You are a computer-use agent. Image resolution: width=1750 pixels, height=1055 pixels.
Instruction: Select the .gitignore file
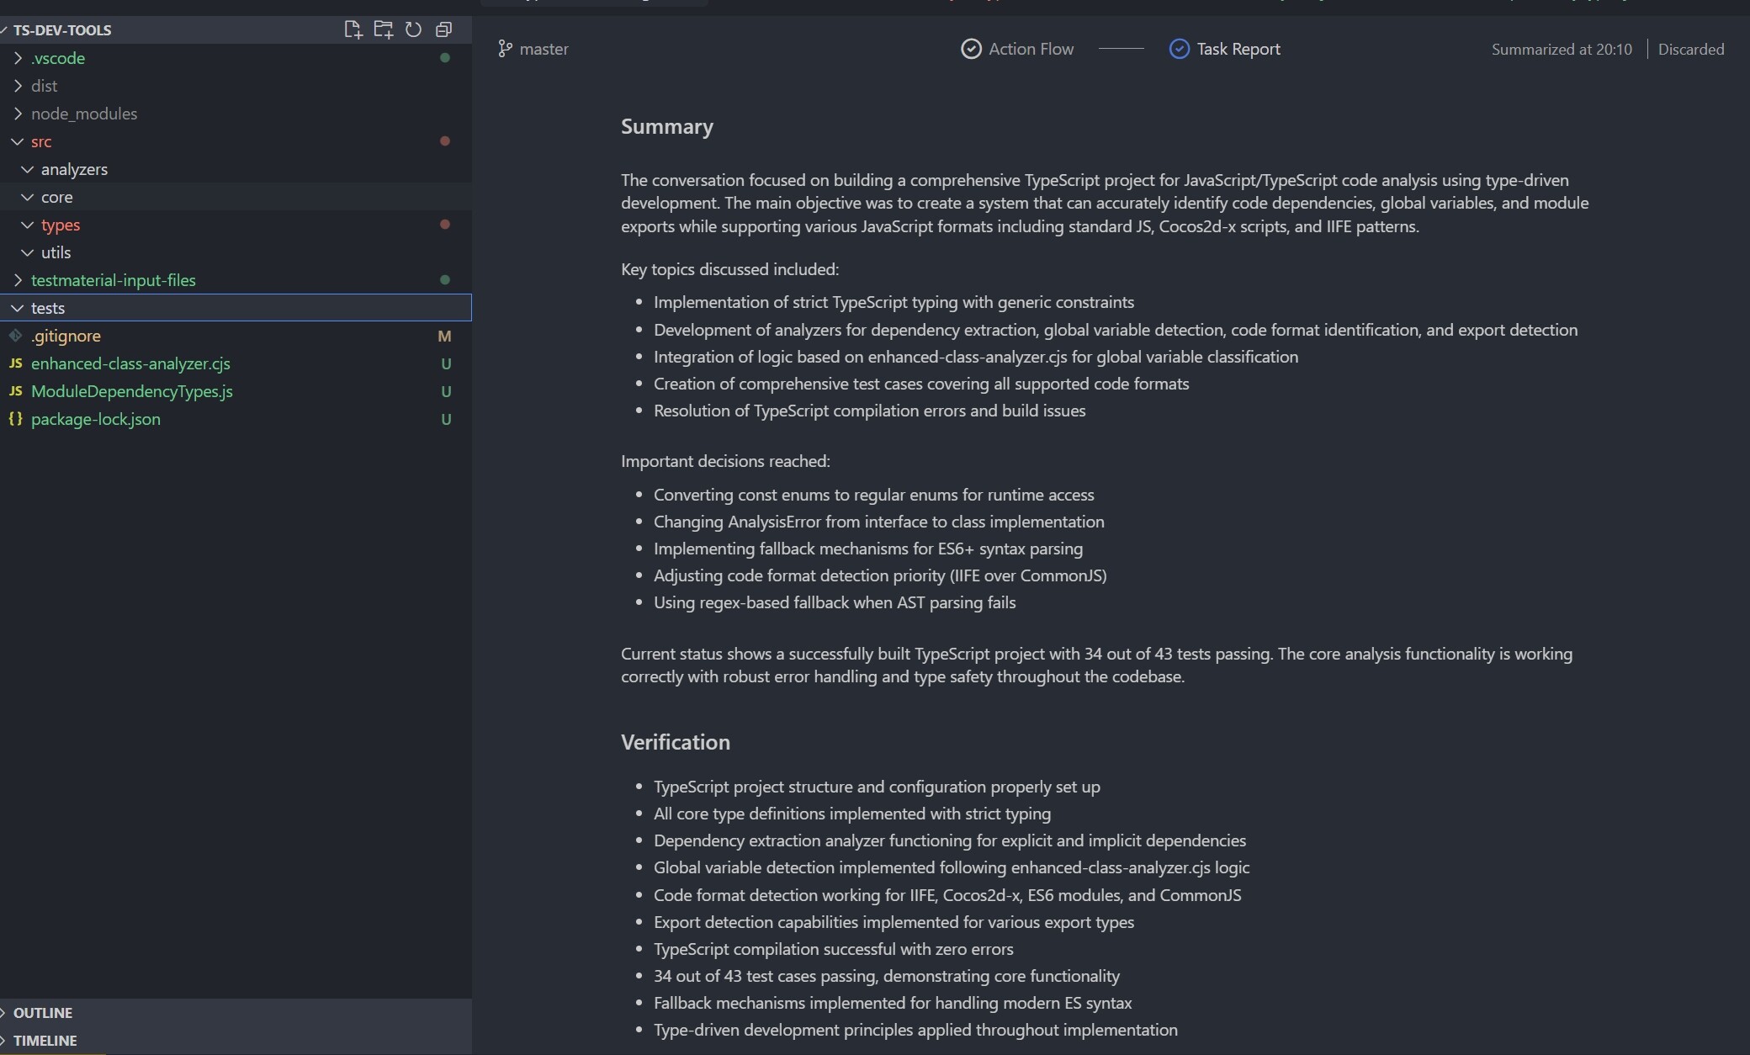coord(66,336)
